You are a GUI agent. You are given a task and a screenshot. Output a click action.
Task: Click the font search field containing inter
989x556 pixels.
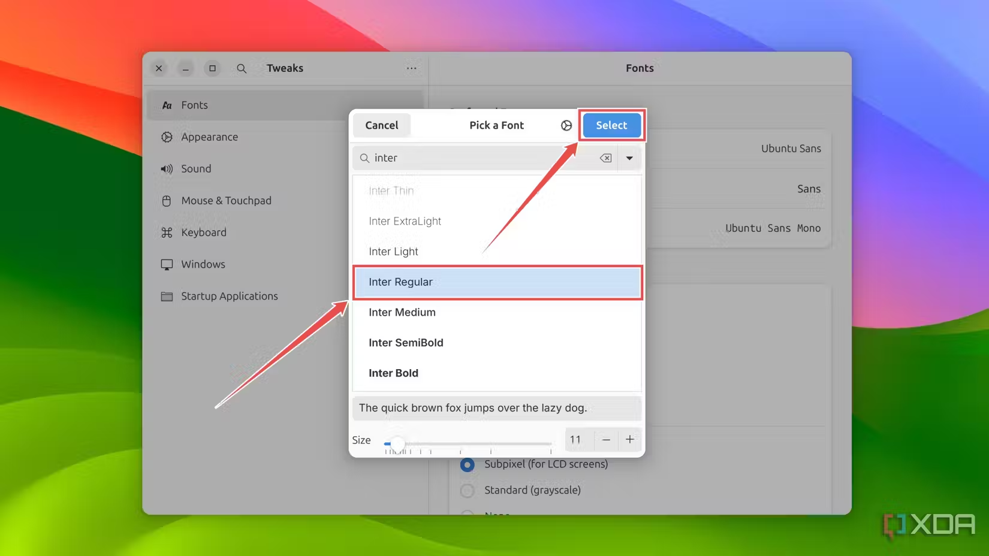tap(480, 158)
